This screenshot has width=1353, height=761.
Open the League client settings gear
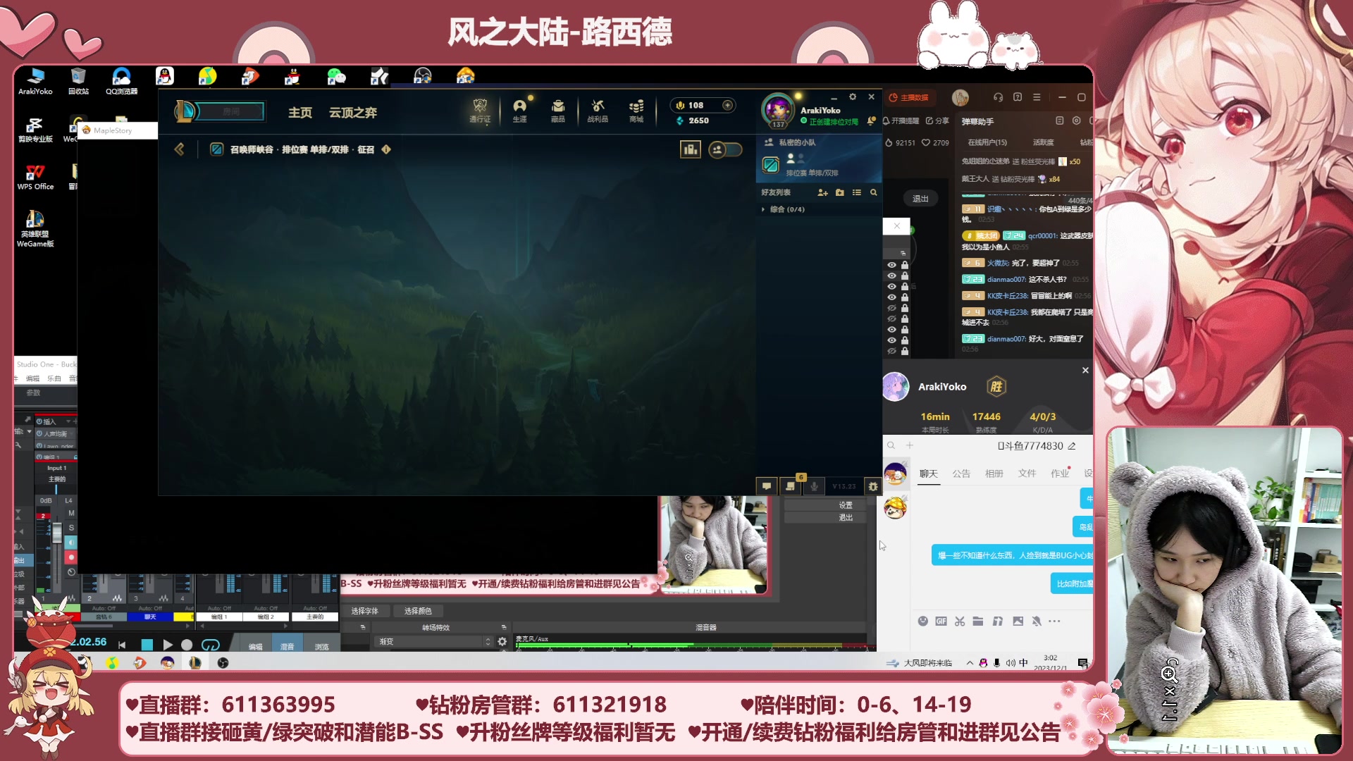[x=853, y=97]
